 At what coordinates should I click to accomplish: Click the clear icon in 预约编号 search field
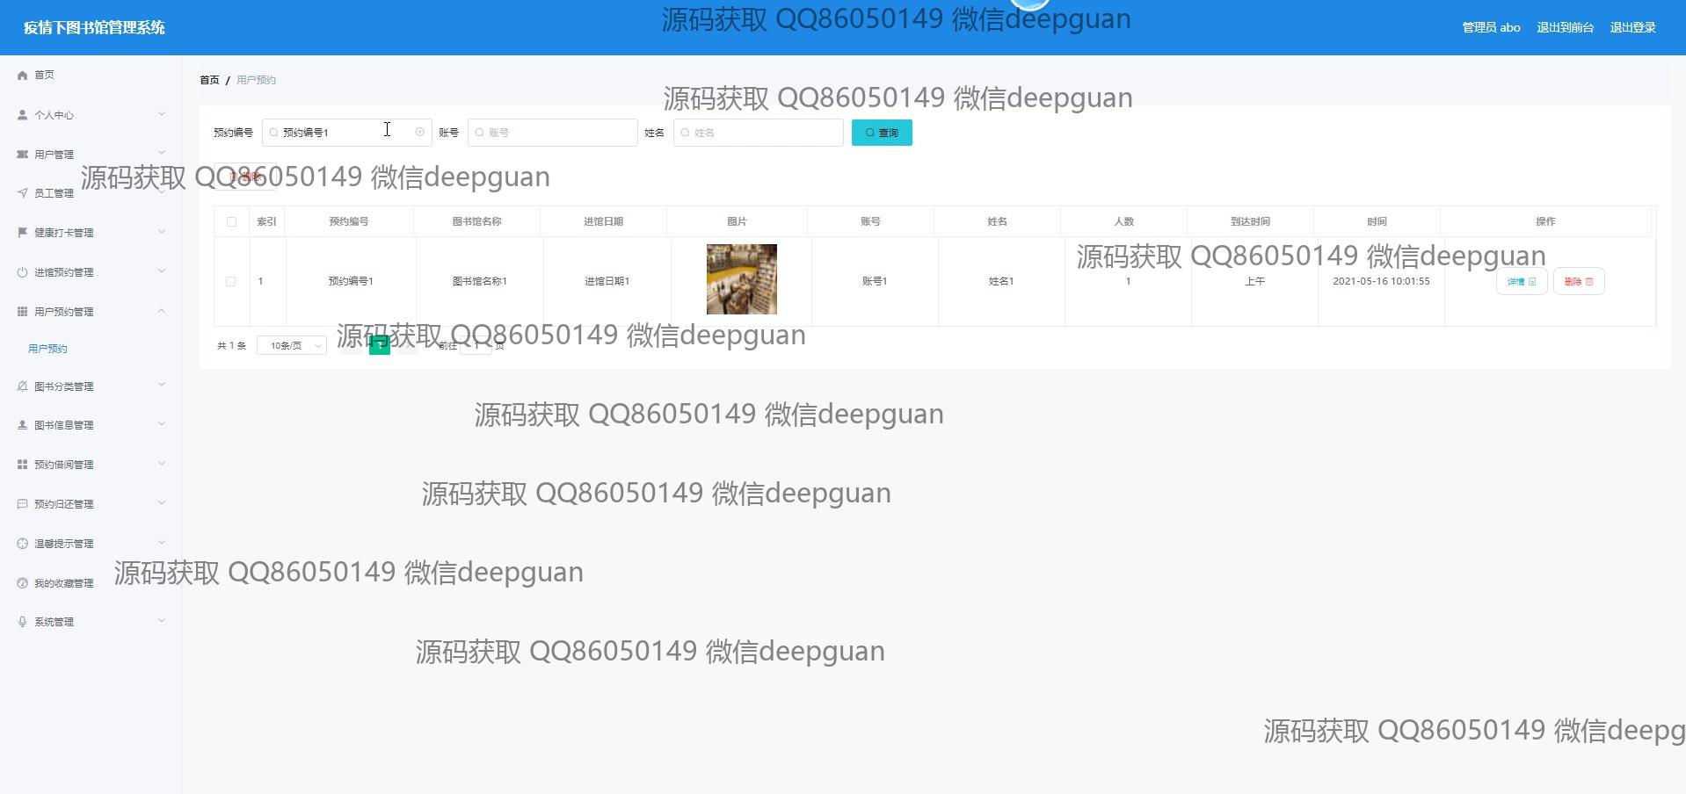point(419,133)
